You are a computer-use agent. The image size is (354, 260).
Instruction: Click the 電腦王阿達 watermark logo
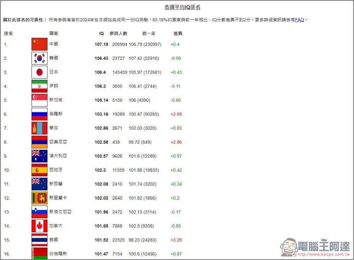click(x=315, y=247)
